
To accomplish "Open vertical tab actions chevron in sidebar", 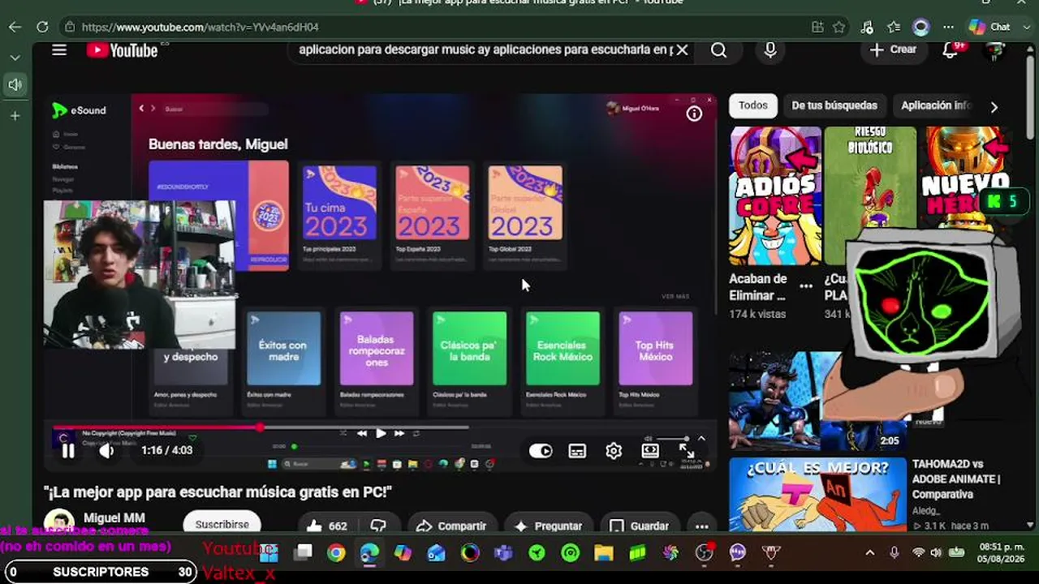I will 15,58.
